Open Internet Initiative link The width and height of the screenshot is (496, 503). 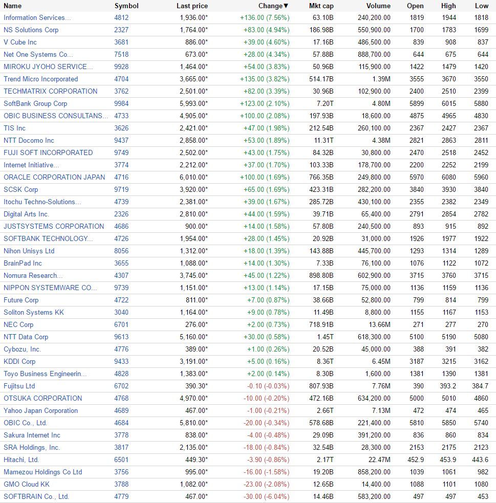point(31,165)
